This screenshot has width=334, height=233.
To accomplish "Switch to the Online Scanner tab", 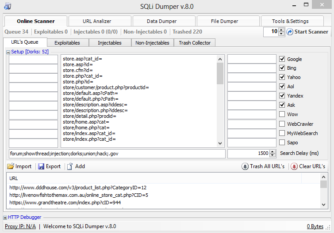I will [x=36, y=21].
